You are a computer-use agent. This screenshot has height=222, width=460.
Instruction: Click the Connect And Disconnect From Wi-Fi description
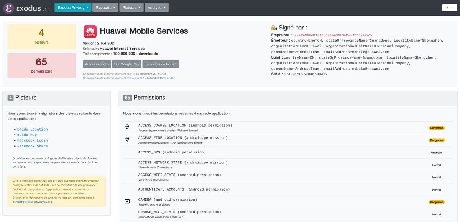pyautogui.click(x=161, y=217)
